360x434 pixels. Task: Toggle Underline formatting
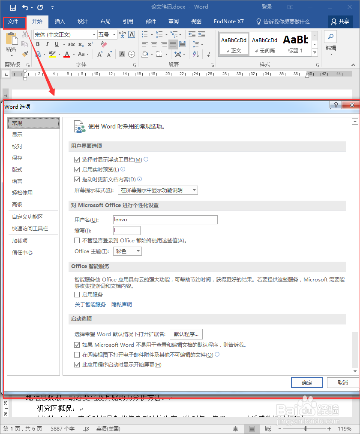(x=57, y=44)
